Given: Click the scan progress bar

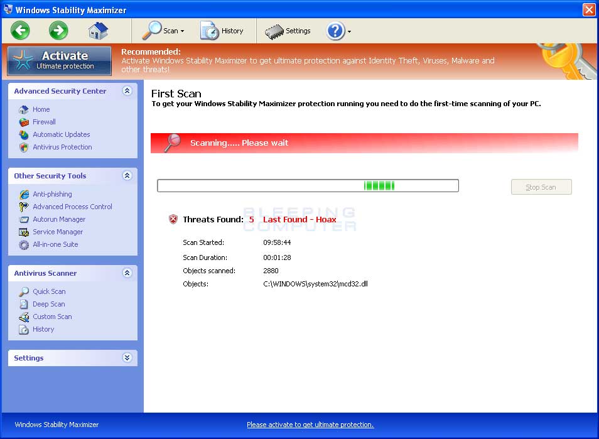Looking at the screenshot, I should (308, 185).
